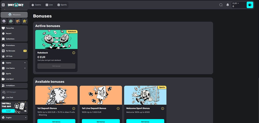Click the Sports yellow tag label
Image resolution: width=259 pixels, height=123 pixels.
[x=162, y=87]
